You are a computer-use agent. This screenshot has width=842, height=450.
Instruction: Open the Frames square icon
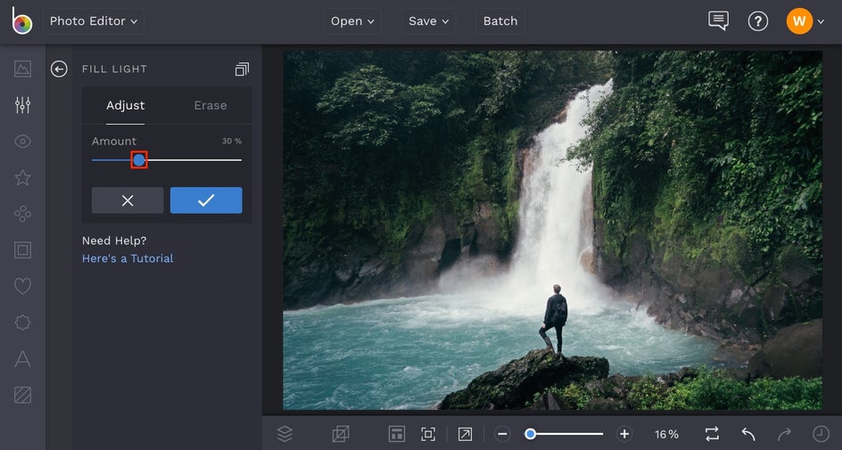tap(22, 250)
